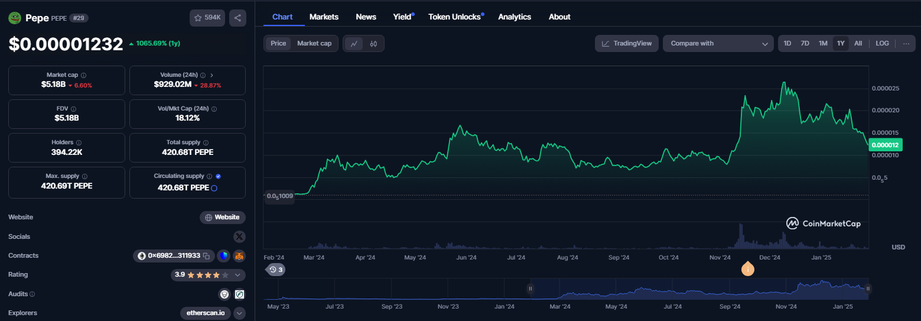The width and height of the screenshot is (921, 321).
Task: Open etherscan.io explorer link
Action: [205, 313]
